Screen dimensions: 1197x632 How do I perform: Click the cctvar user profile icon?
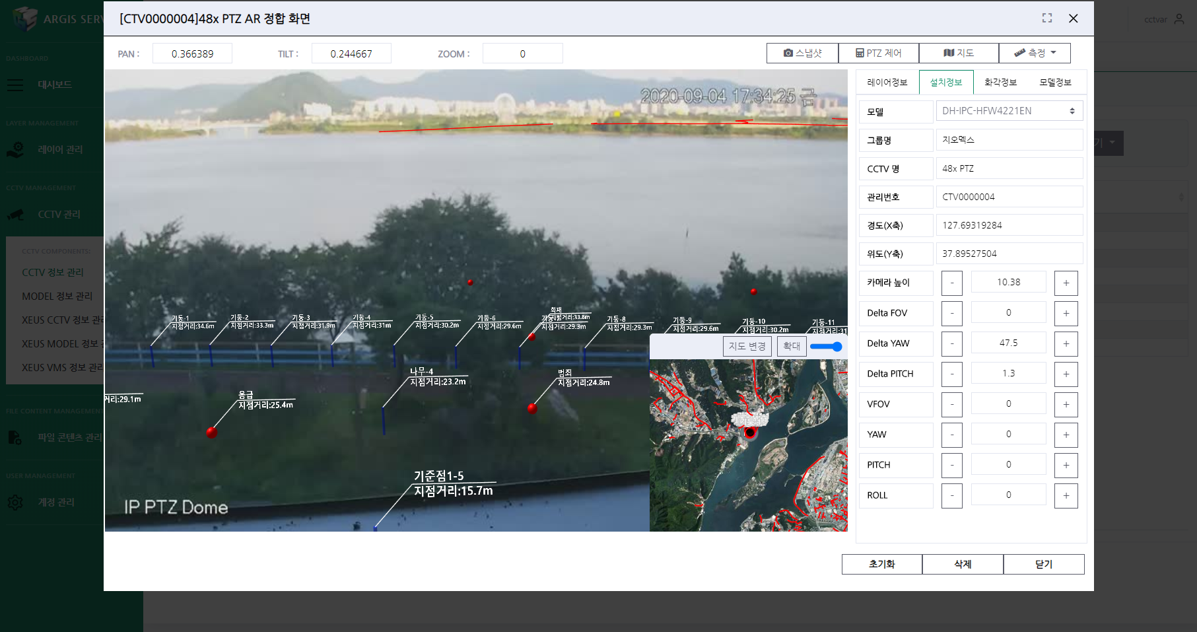click(1179, 19)
